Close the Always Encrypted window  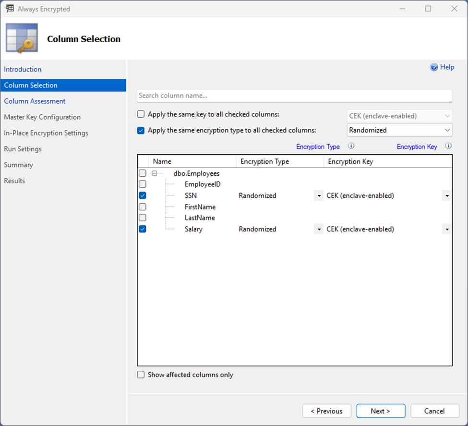click(454, 9)
